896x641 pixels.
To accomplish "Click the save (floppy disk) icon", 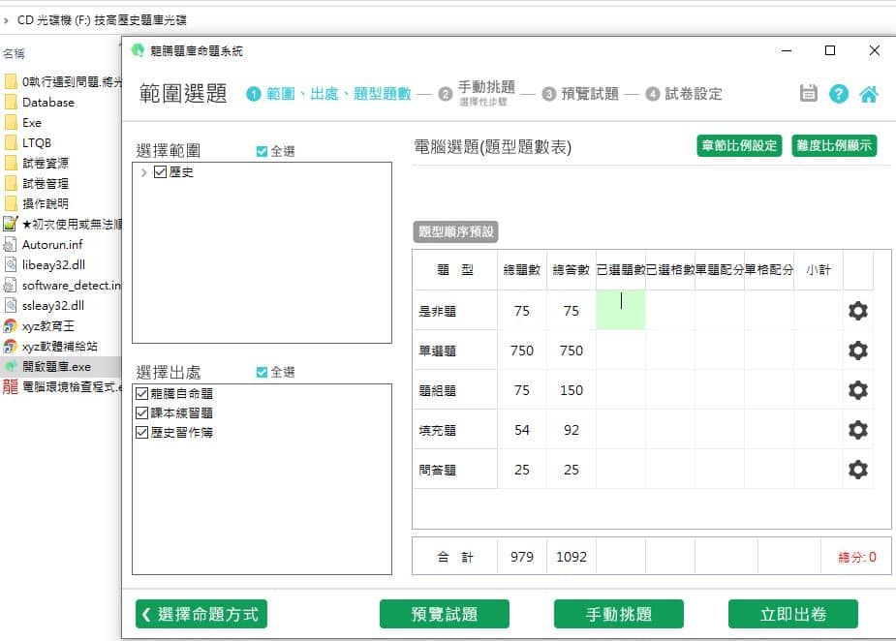I will tap(808, 93).
